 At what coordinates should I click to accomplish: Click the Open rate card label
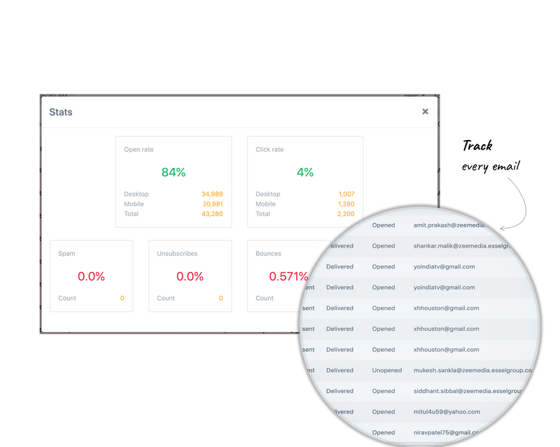click(139, 150)
